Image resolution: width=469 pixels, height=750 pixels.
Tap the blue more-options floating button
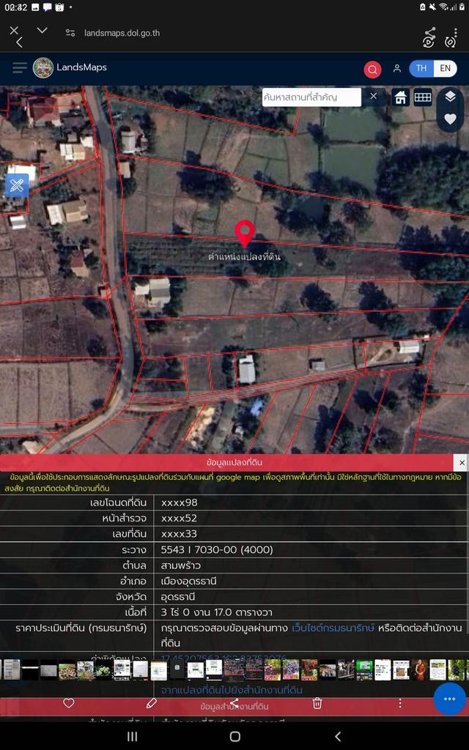(x=449, y=698)
